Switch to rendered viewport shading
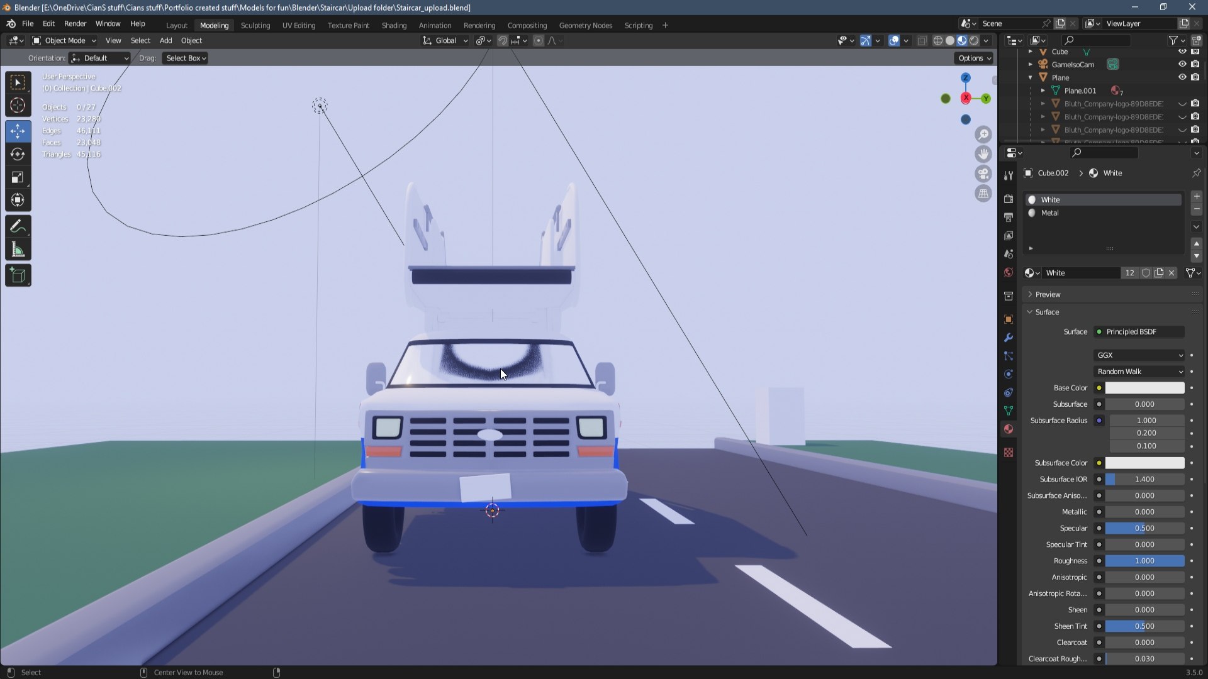The height and width of the screenshot is (679, 1208). [974, 41]
